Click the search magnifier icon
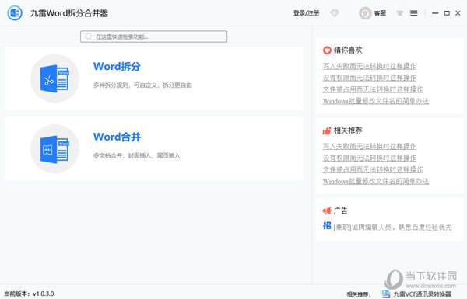The width and height of the screenshot is (467, 299). point(89,37)
